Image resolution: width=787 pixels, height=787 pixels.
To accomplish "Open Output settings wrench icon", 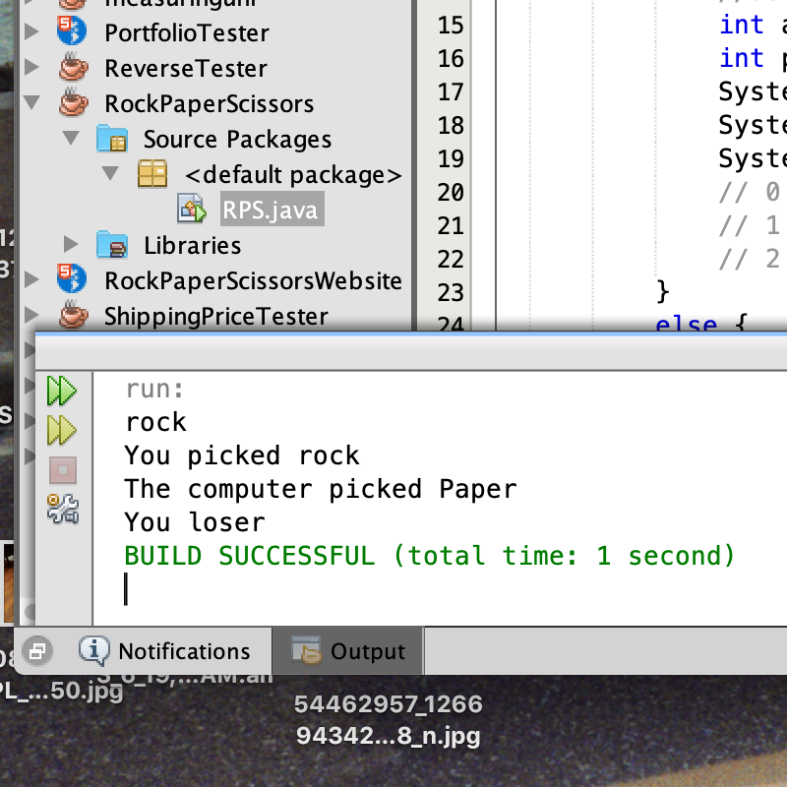I will click(x=62, y=509).
